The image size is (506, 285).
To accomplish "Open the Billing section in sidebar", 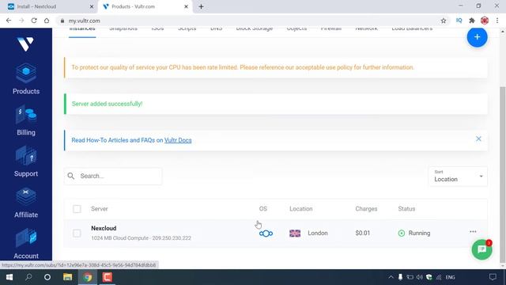I will (x=26, y=120).
